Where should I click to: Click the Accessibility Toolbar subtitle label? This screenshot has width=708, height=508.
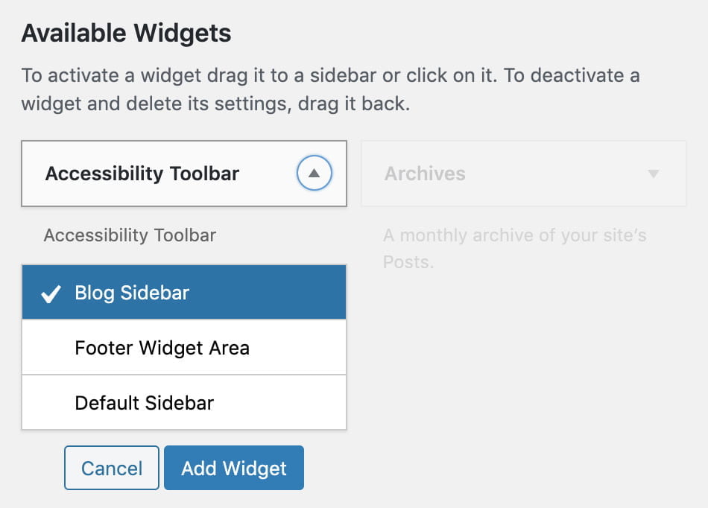pyautogui.click(x=129, y=235)
